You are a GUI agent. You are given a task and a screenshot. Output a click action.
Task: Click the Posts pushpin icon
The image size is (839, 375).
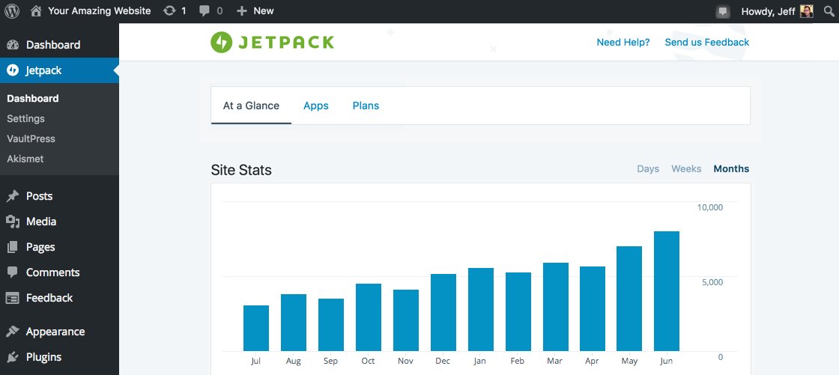click(12, 196)
